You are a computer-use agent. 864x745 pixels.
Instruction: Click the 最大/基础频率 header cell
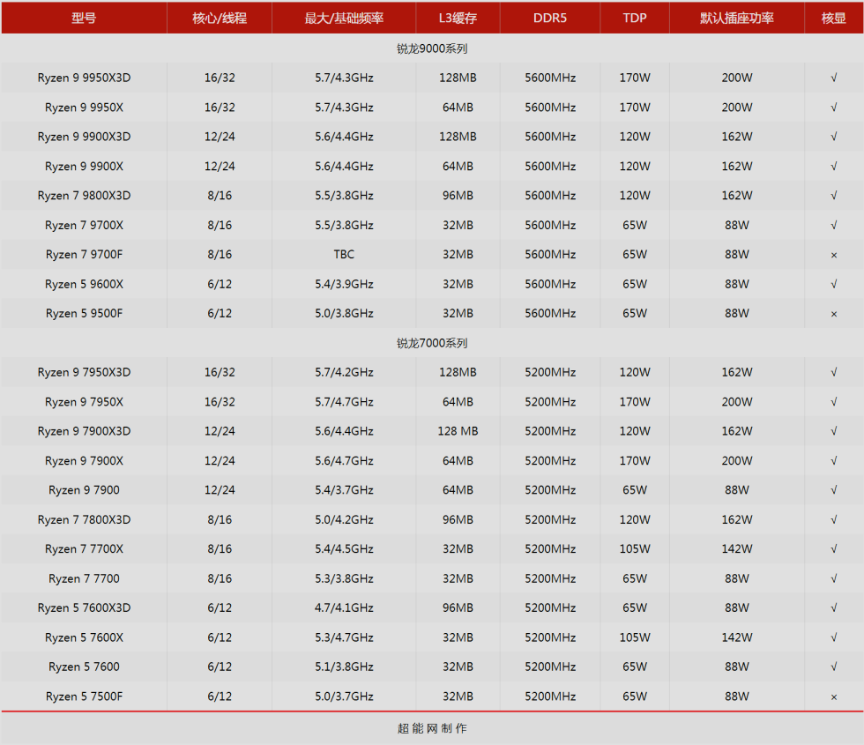click(x=344, y=19)
